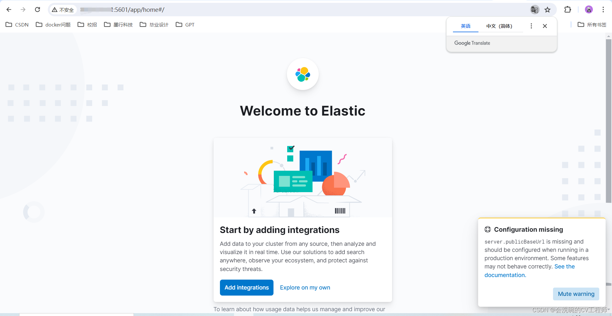The image size is (612, 316).
Task: Close the Google Translate popup
Action: click(x=545, y=26)
